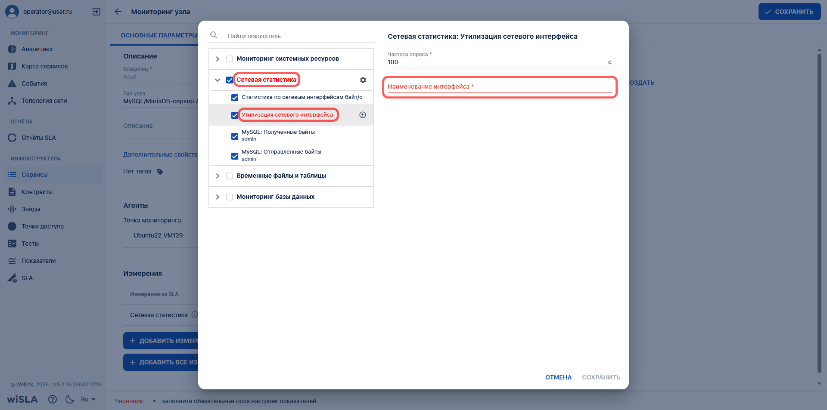The width and height of the screenshot is (827, 410).
Task: Open help with the question-mark icon
Action: point(53,399)
